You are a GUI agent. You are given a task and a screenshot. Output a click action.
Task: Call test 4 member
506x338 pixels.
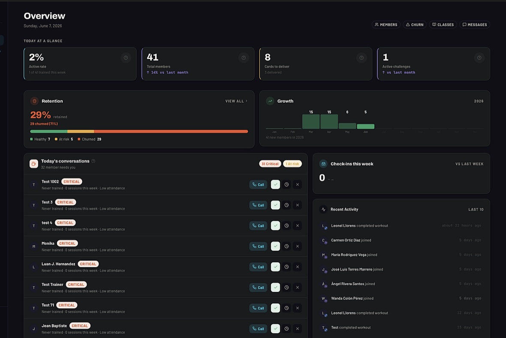[258, 225]
